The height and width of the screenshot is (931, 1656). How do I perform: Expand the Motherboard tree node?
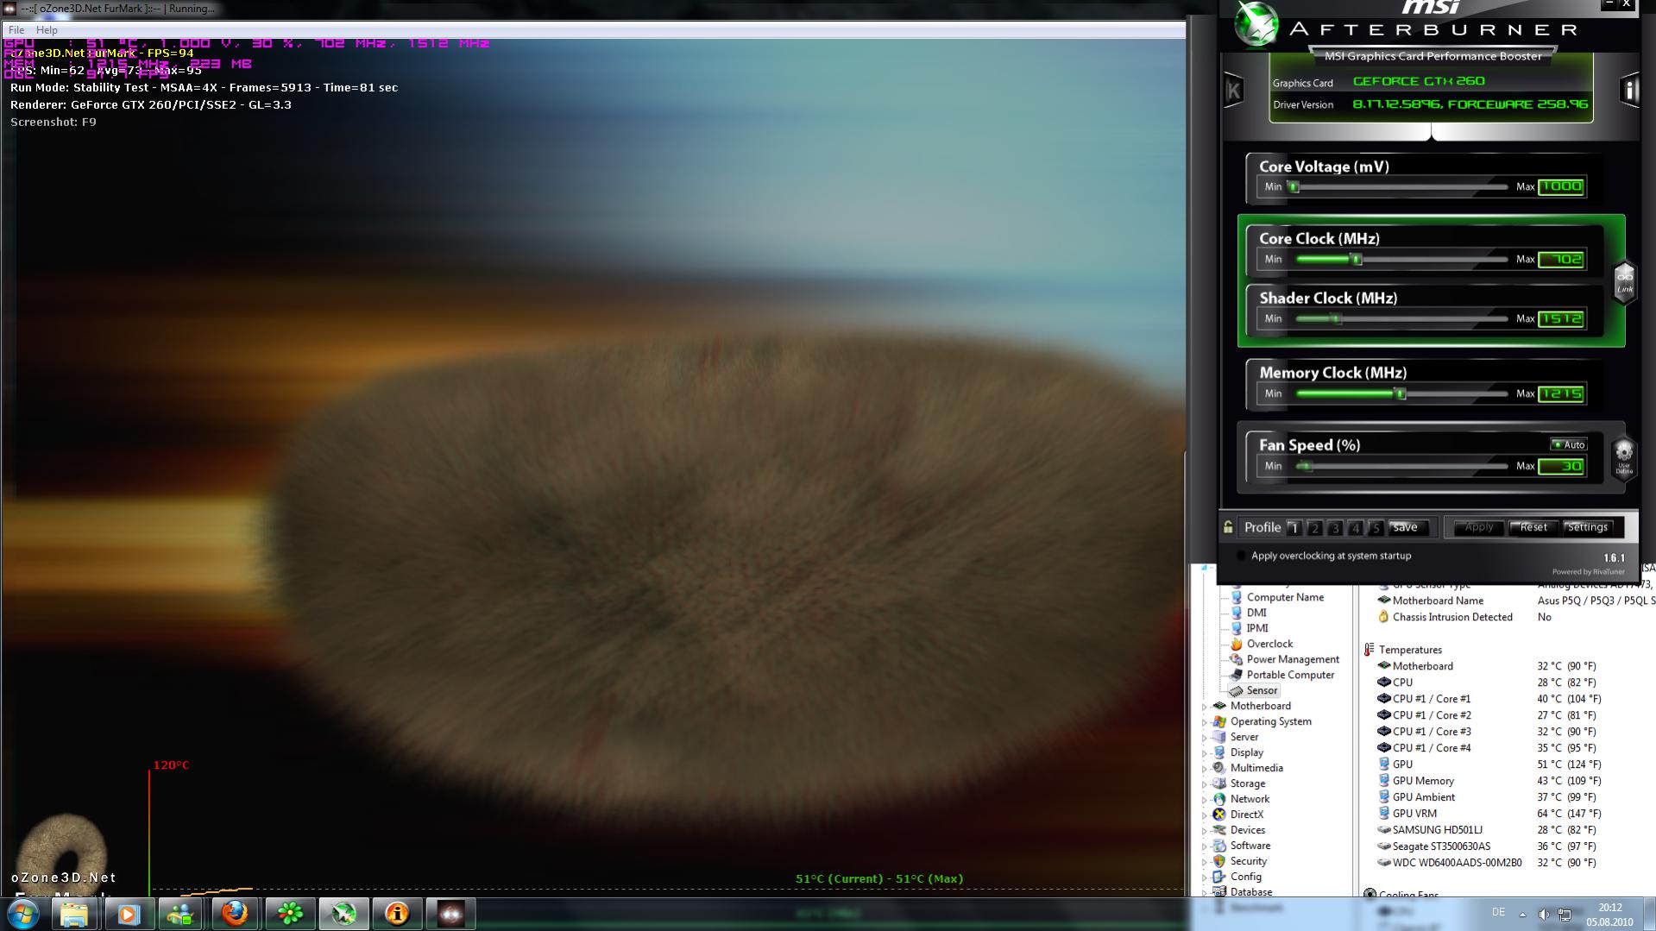(x=1205, y=707)
